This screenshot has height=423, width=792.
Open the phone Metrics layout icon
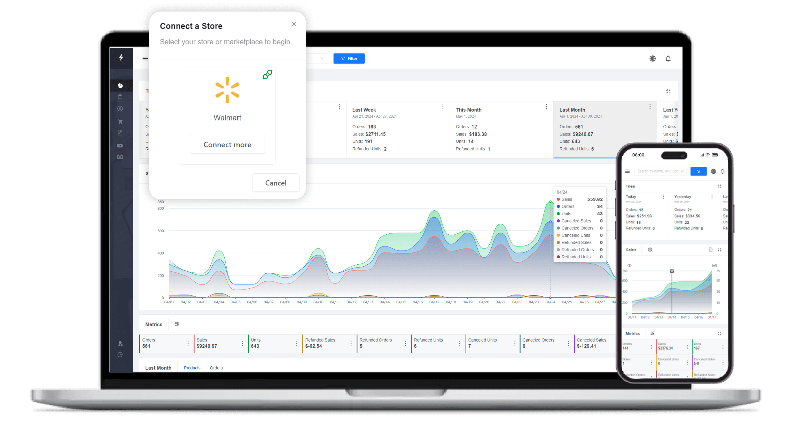click(x=652, y=333)
